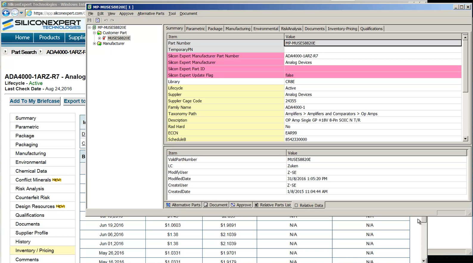Open the Relative Parts List tab
473x263 pixels.
(272, 205)
